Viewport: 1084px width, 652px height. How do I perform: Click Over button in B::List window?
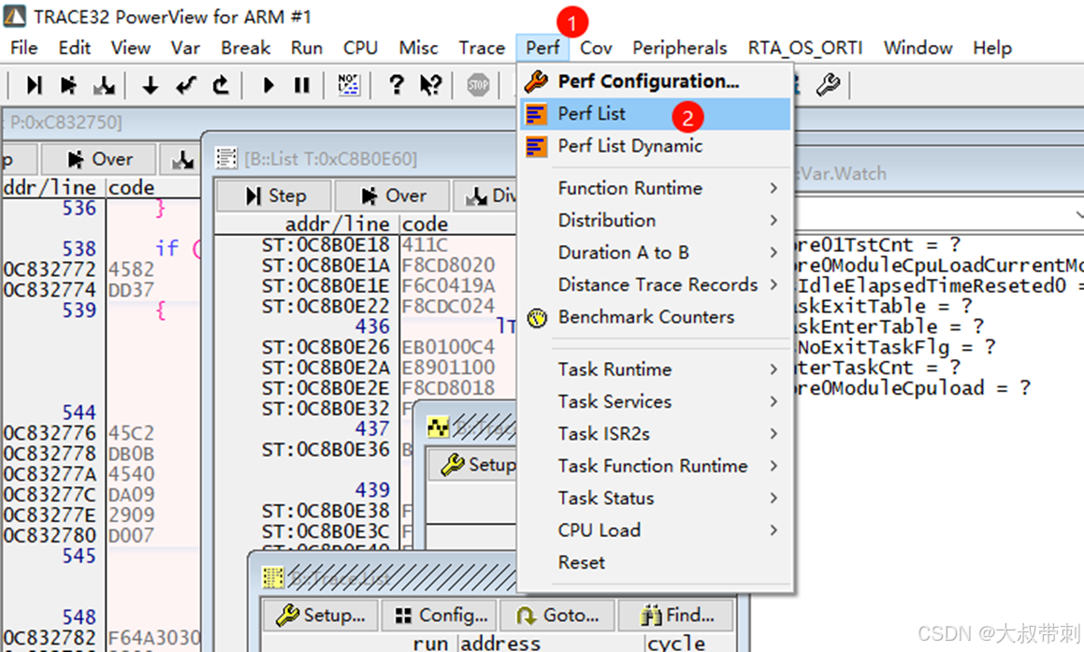pos(392,196)
